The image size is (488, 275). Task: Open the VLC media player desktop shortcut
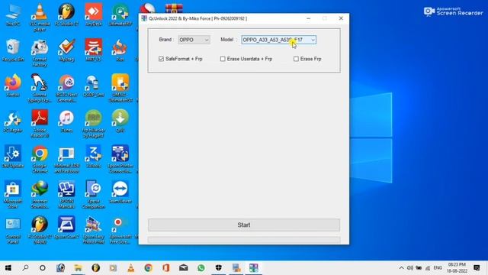coord(40,16)
